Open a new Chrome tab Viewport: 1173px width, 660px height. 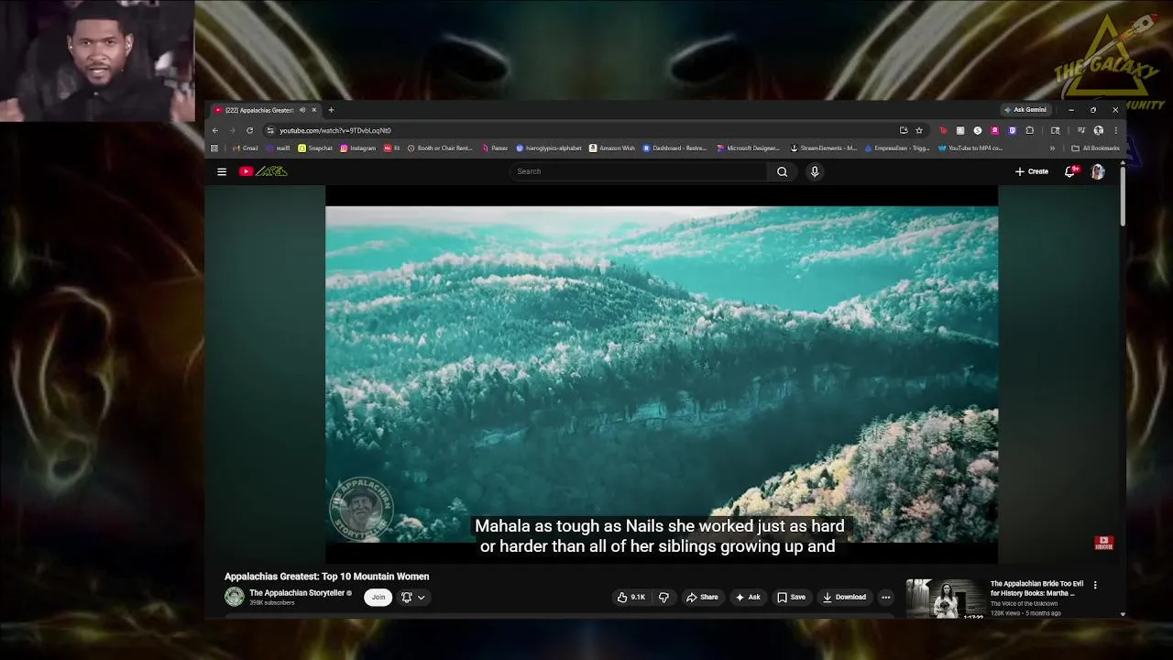coord(331,110)
